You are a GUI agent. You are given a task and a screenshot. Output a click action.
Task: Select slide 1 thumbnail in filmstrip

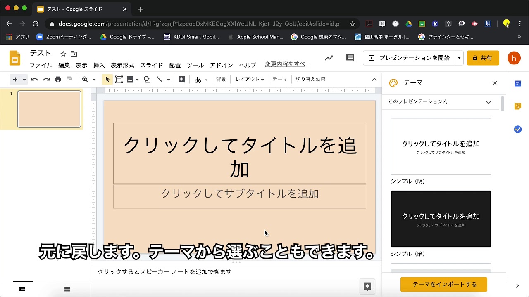pos(49,109)
